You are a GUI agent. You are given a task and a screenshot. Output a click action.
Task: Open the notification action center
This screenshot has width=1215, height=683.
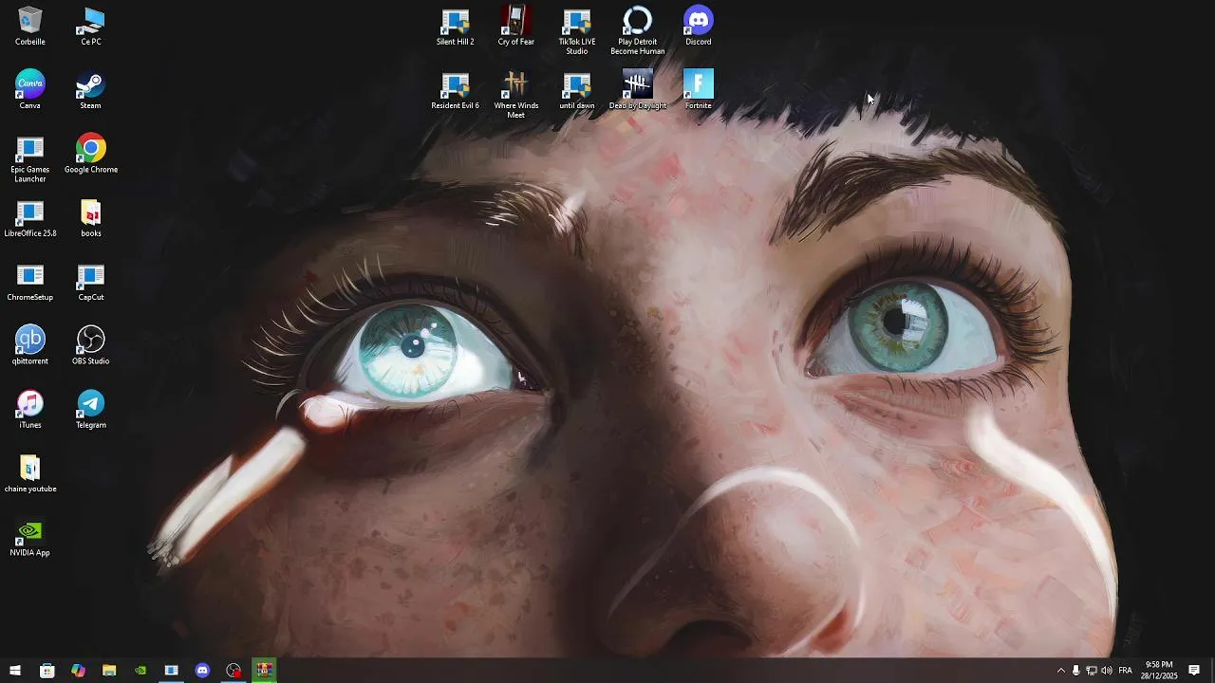click(x=1194, y=671)
